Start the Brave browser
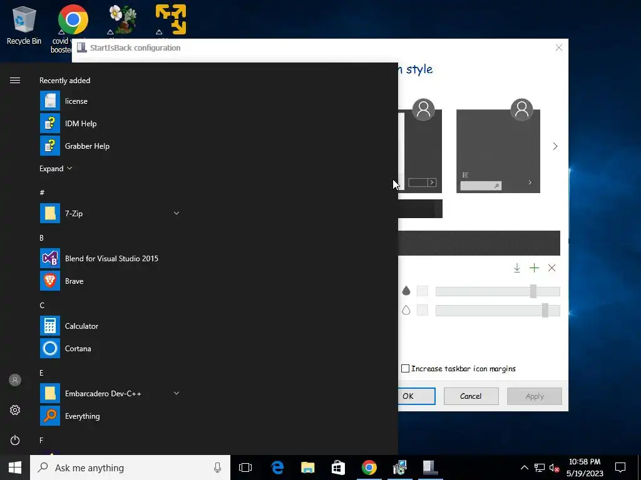The image size is (641, 480). point(110,281)
